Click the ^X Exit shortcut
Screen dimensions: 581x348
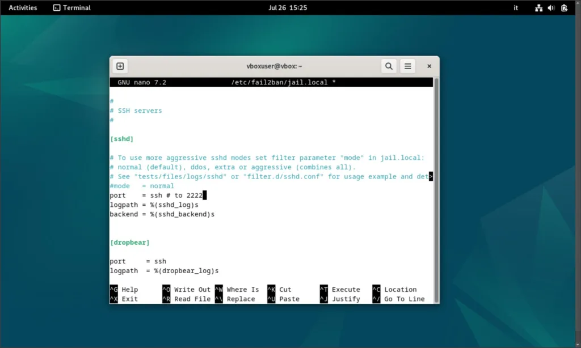coord(124,299)
